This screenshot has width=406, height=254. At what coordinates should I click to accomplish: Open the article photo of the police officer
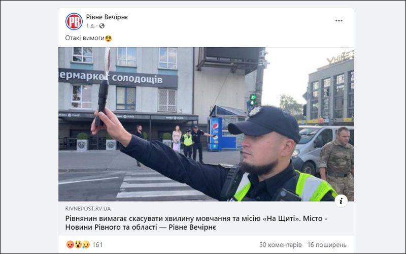click(x=206, y=124)
